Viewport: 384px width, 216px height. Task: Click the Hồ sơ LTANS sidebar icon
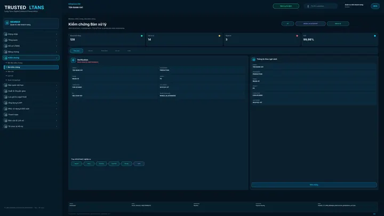[6, 46]
